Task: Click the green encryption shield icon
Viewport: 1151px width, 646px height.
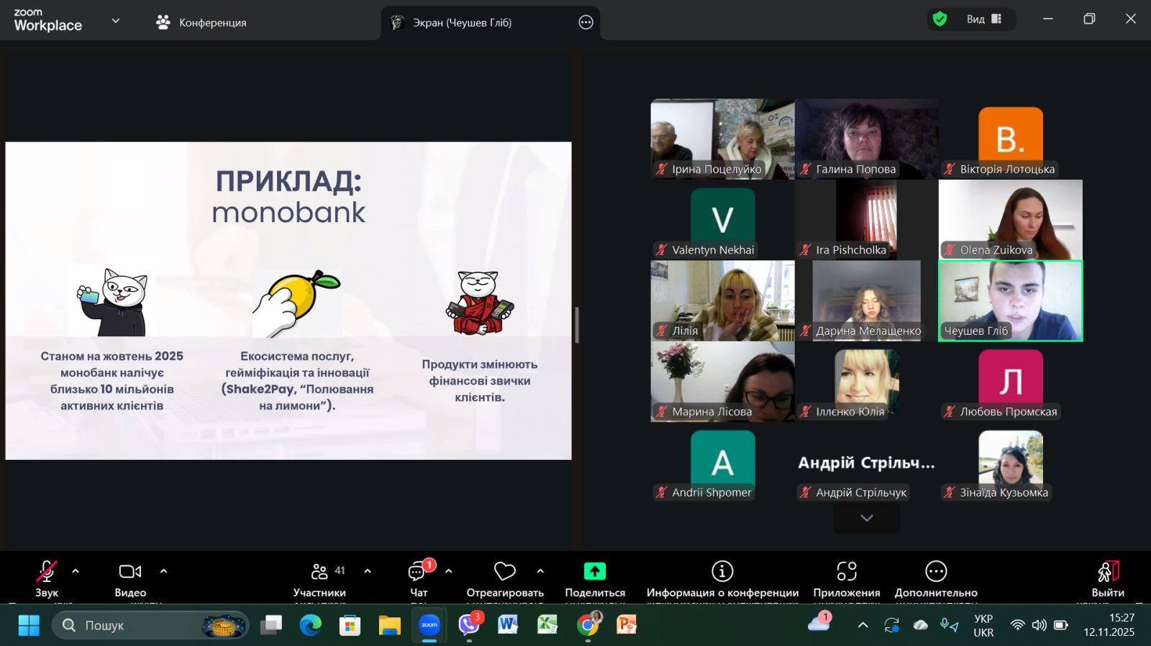Action: (x=940, y=19)
